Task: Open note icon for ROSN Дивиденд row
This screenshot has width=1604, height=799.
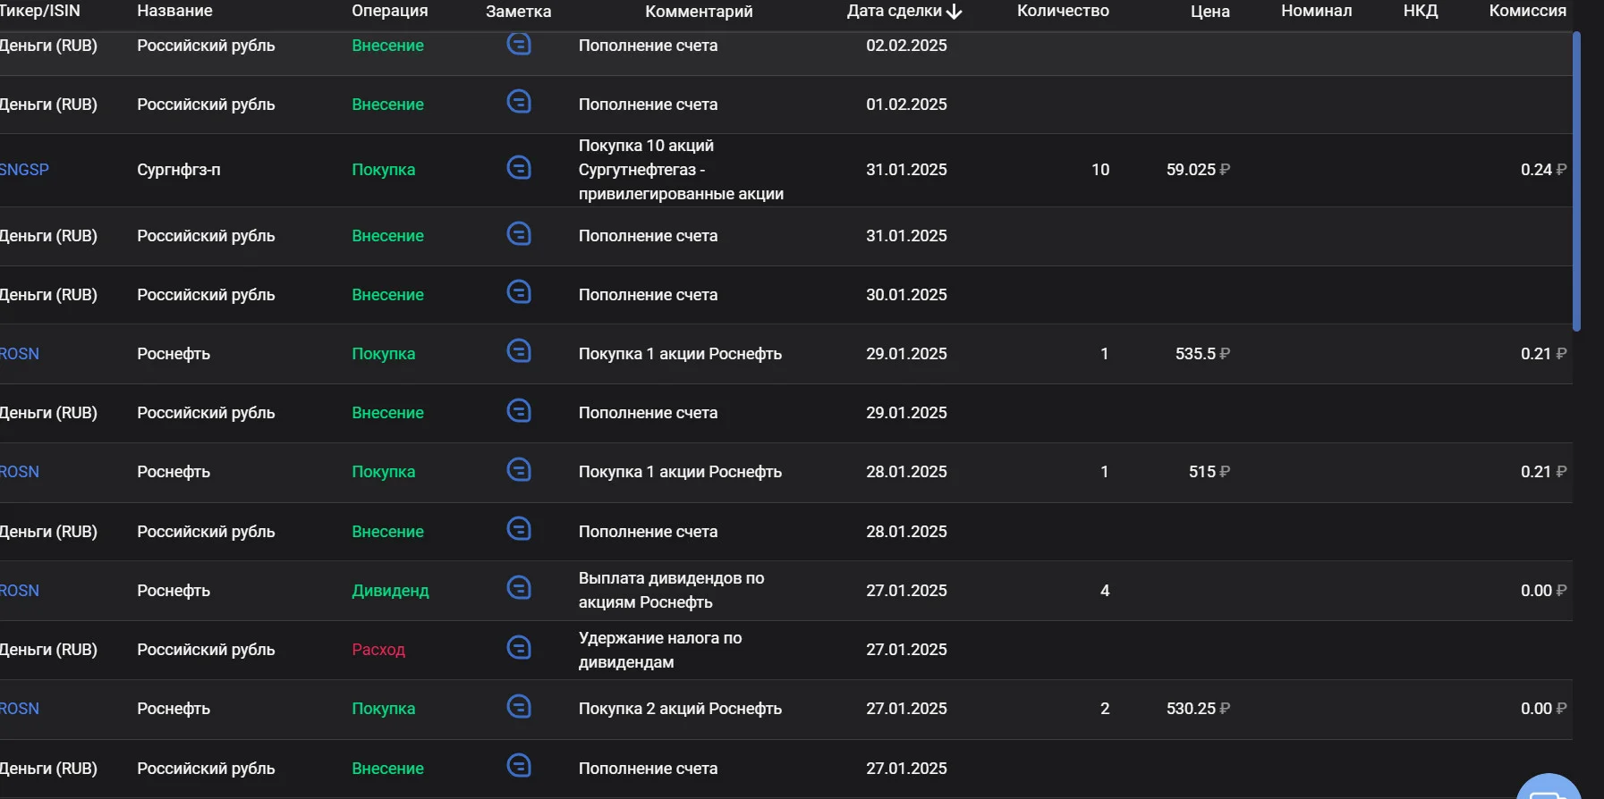Action: click(x=519, y=588)
